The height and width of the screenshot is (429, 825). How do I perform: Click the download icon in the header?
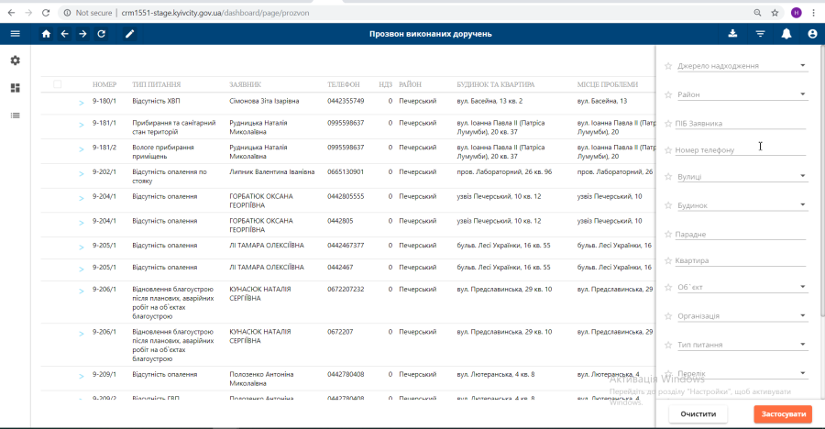click(732, 34)
